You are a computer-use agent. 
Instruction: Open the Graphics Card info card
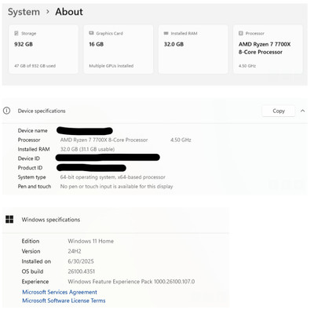[119, 49]
